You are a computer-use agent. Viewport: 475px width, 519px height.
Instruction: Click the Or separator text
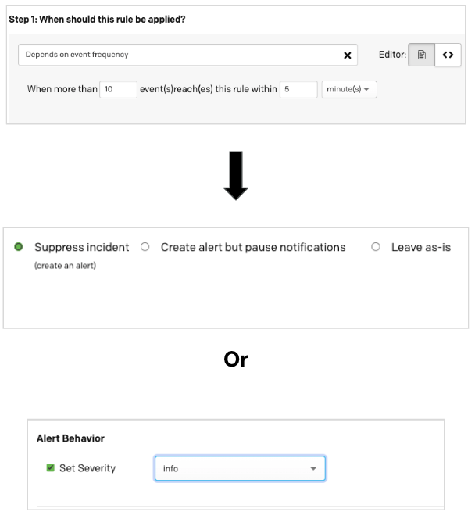236,359
